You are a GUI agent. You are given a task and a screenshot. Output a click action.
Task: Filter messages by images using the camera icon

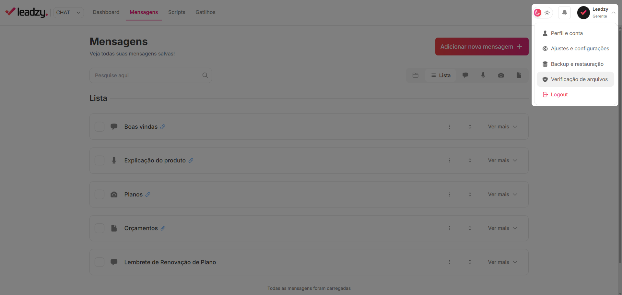(x=501, y=75)
